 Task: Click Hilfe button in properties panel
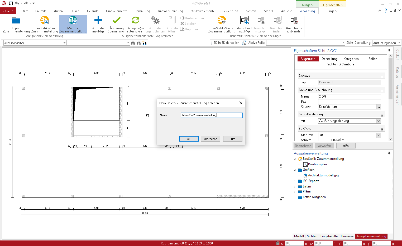(x=346, y=146)
